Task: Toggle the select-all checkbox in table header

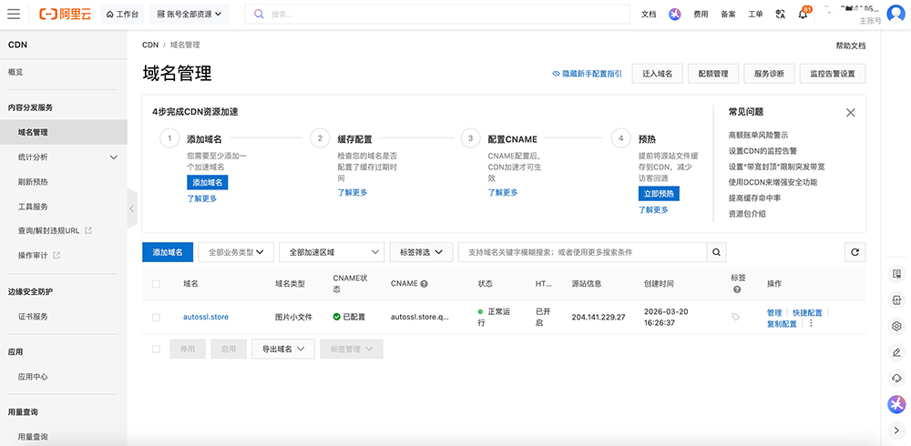Action: [x=156, y=284]
